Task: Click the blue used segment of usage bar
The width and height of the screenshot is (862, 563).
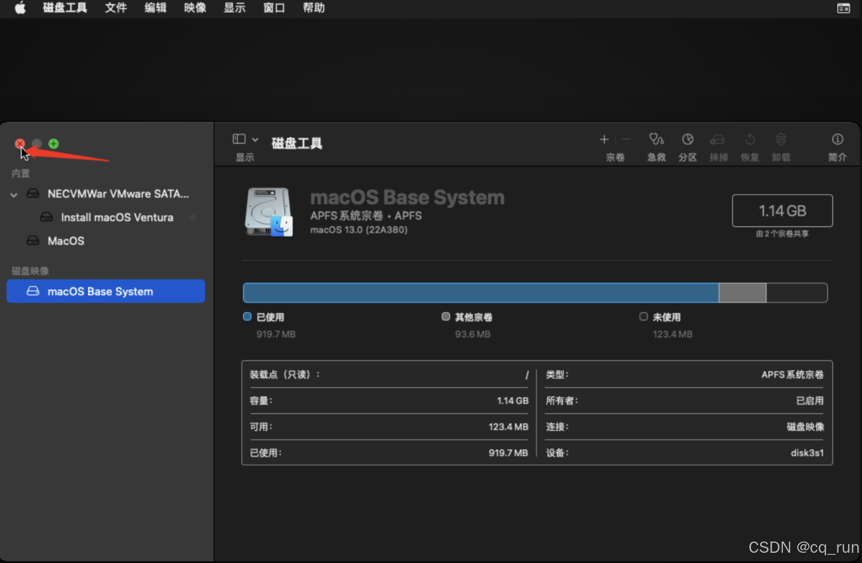Action: [481, 293]
